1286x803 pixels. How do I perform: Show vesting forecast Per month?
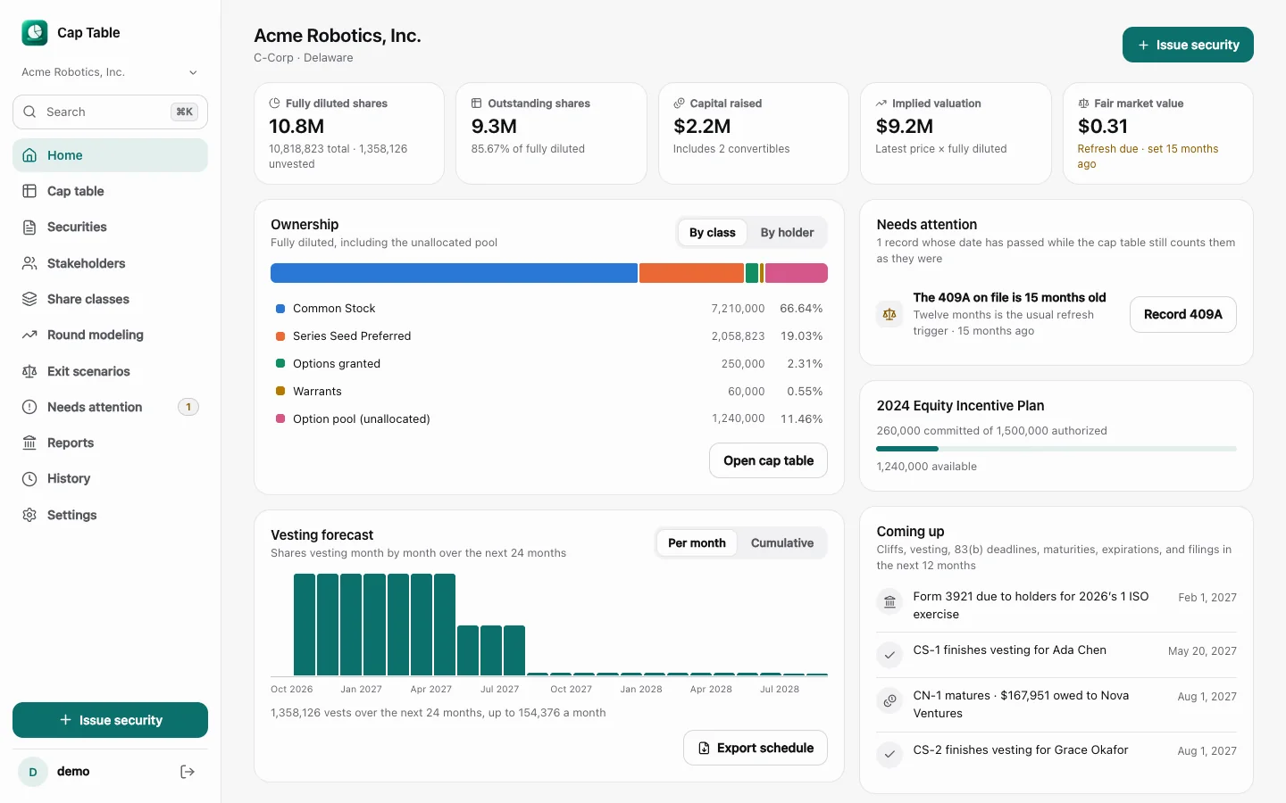pos(697,543)
